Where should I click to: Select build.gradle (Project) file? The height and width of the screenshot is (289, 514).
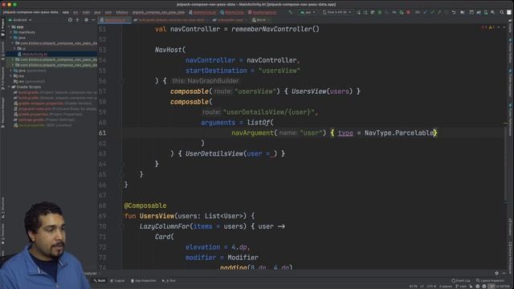click(x=55, y=92)
